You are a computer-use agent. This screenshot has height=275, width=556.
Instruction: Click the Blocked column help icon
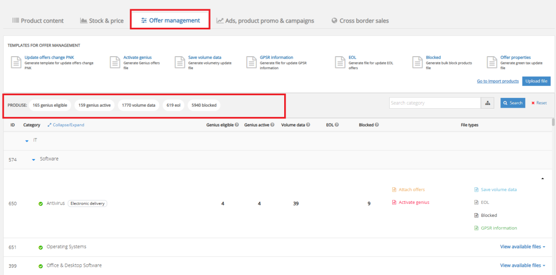coord(377,125)
